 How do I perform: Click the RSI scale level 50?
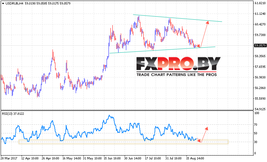pyautogui.click(x=256, y=133)
